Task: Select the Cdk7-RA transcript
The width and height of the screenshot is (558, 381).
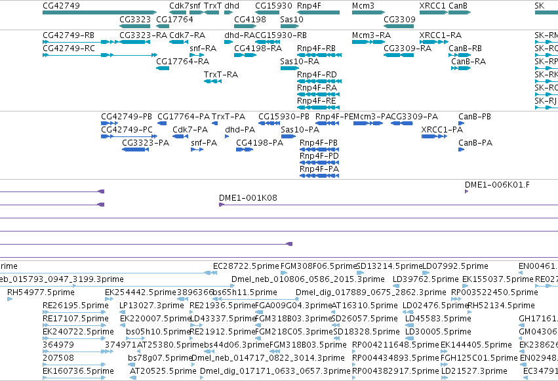Action: coord(178,42)
